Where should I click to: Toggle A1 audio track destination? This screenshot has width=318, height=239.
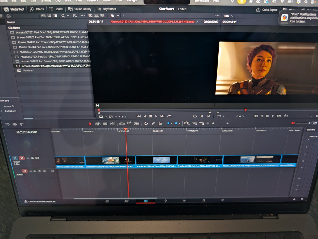[x=24, y=171]
